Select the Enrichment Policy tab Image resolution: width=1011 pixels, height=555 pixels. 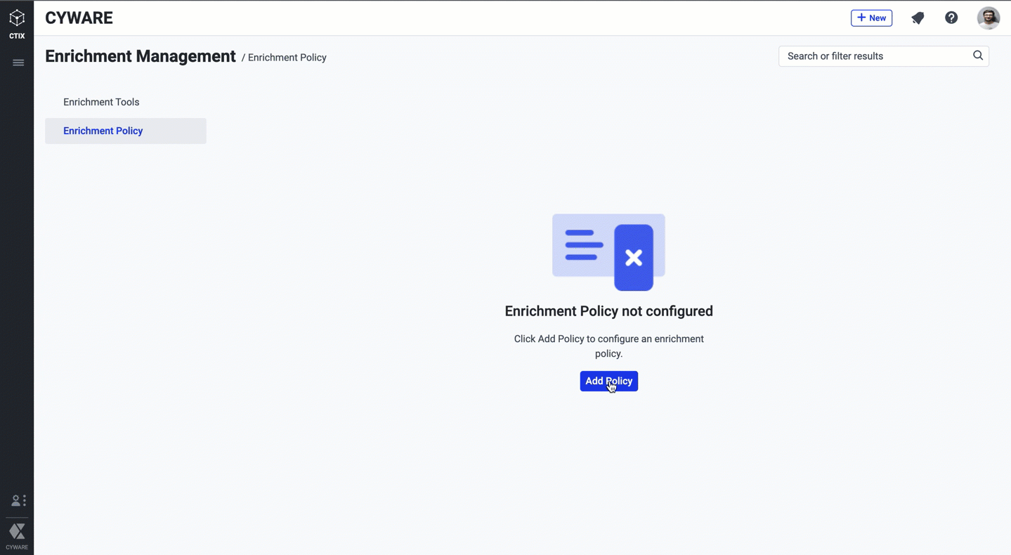103,131
